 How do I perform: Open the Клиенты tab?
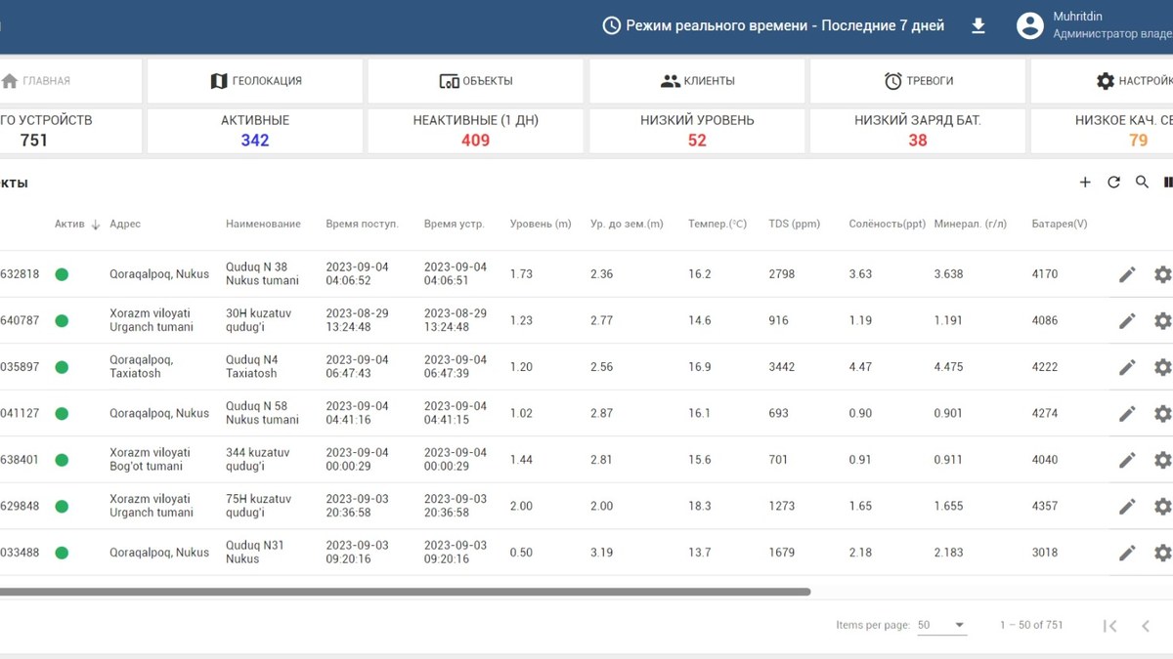(697, 81)
